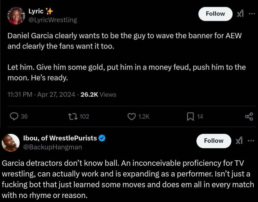Image resolution: width=258 pixels, height=202 pixels.
Task: Open the 11:31 PM Apr 27, 2024 timestamp
Action: pyautogui.click(x=41, y=94)
